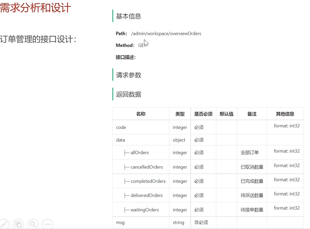Screen dimensions: 310x229
Task: Click the integer type in allOrders row
Action: 180,152
